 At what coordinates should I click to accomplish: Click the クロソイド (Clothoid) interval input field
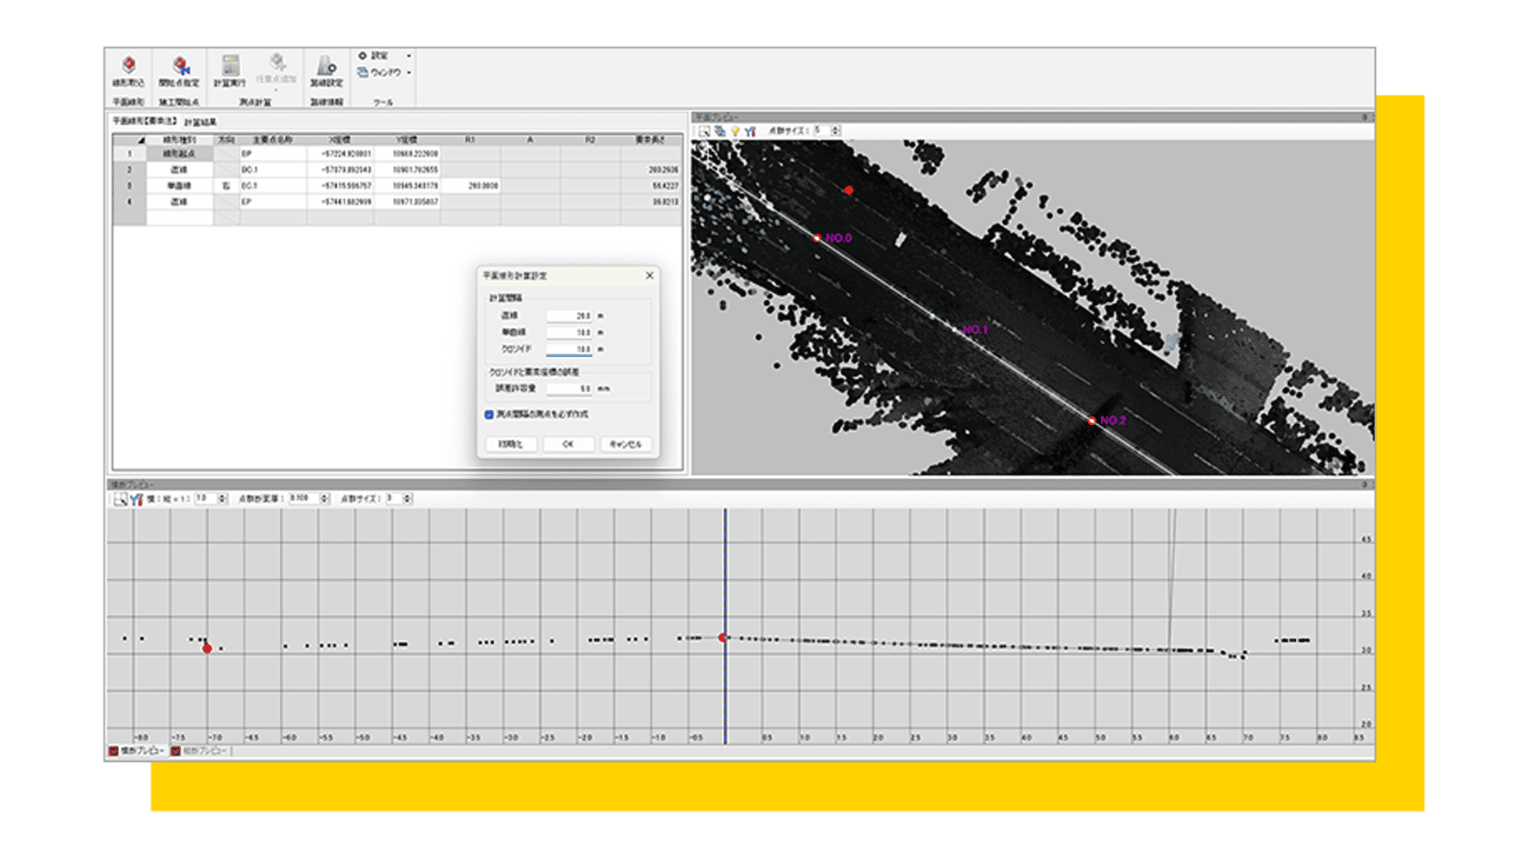click(569, 349)
